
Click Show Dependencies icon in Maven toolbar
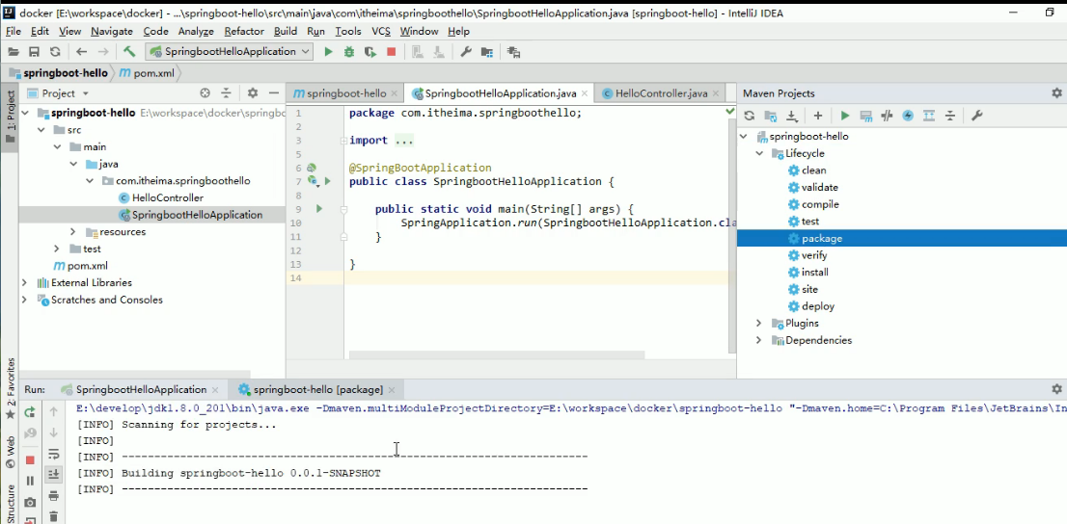pos(929,116)
